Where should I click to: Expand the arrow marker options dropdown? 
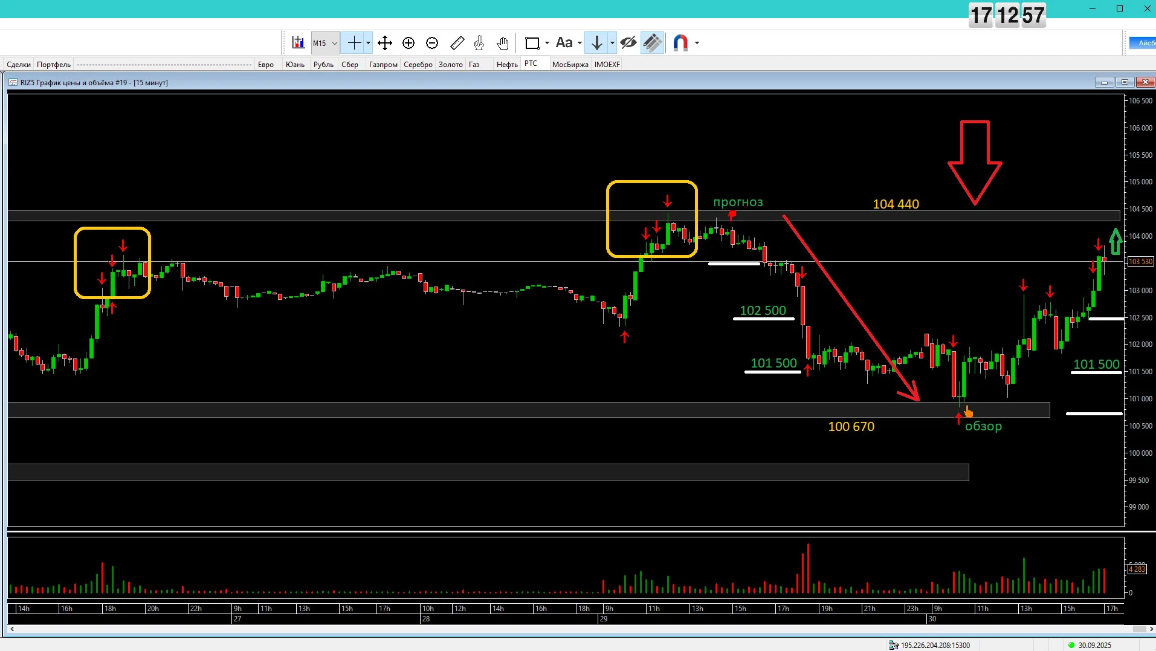(612, 43)
